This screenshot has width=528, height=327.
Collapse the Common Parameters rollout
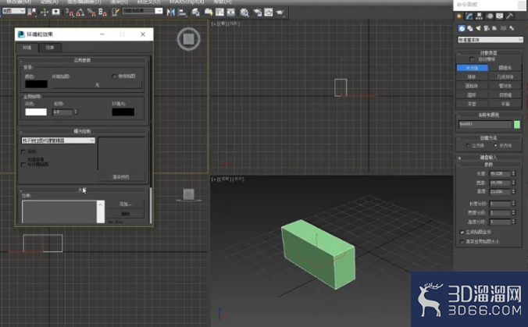(x=83, y=60)
